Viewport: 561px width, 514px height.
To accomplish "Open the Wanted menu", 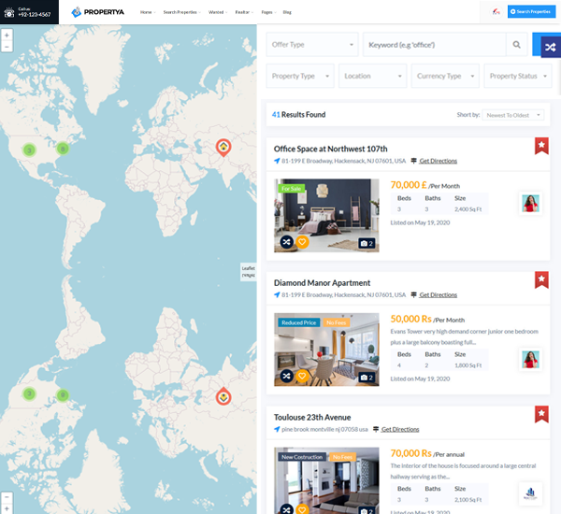I will pos(218,12).
